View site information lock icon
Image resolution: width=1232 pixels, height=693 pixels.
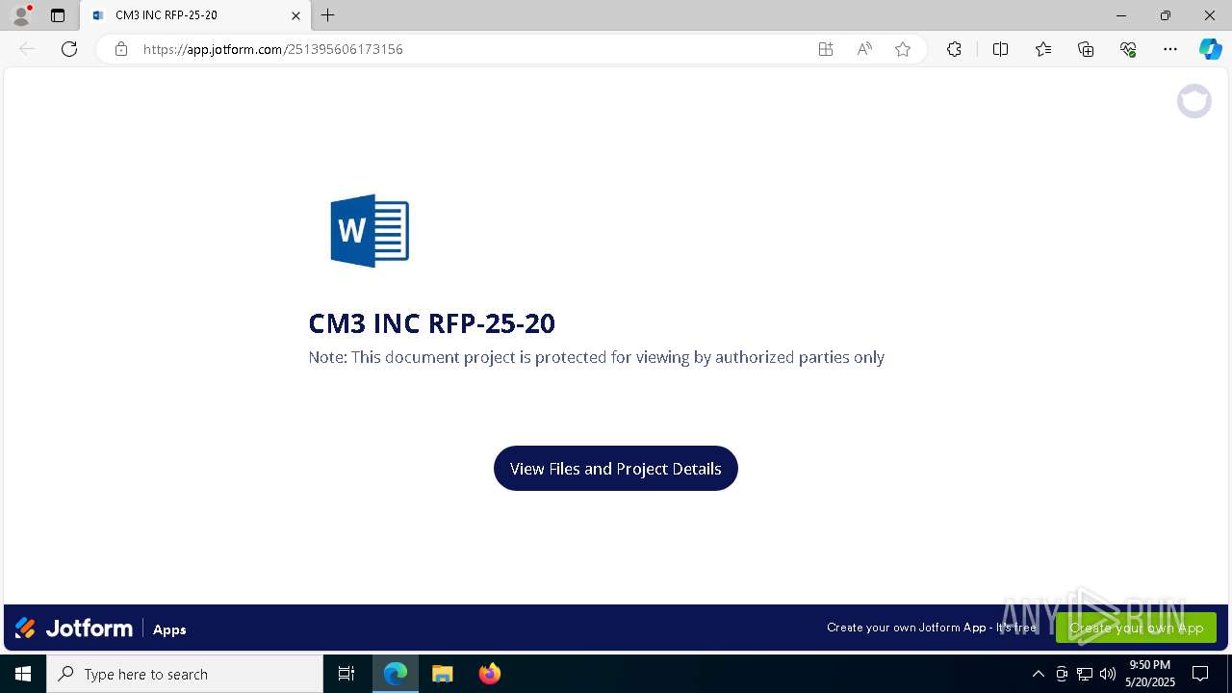(x=121, y=49)
